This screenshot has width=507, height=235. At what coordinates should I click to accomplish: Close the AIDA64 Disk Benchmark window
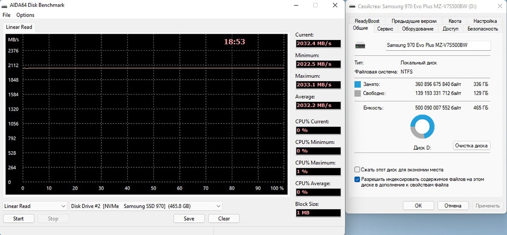[335, 5]
